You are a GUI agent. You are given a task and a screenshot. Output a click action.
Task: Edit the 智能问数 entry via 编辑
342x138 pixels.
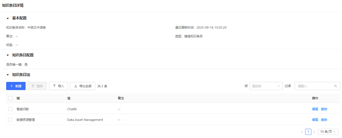pos(315,109)
